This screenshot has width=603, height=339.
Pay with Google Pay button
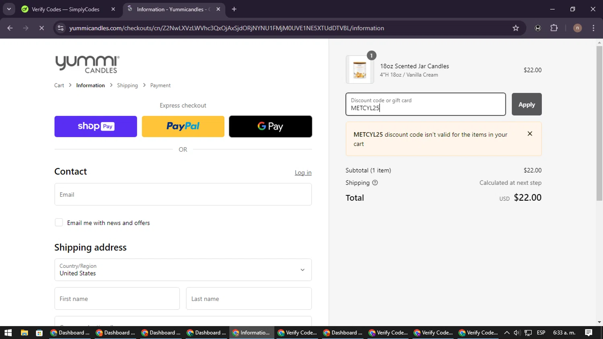click(x=271, y=126)
